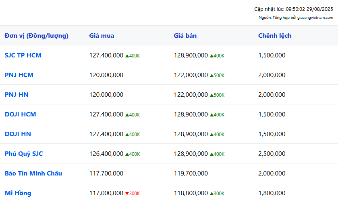Open the PNJ HCM gold price link
The width and height of the screenshot is (338, 202).
(19, 75)
